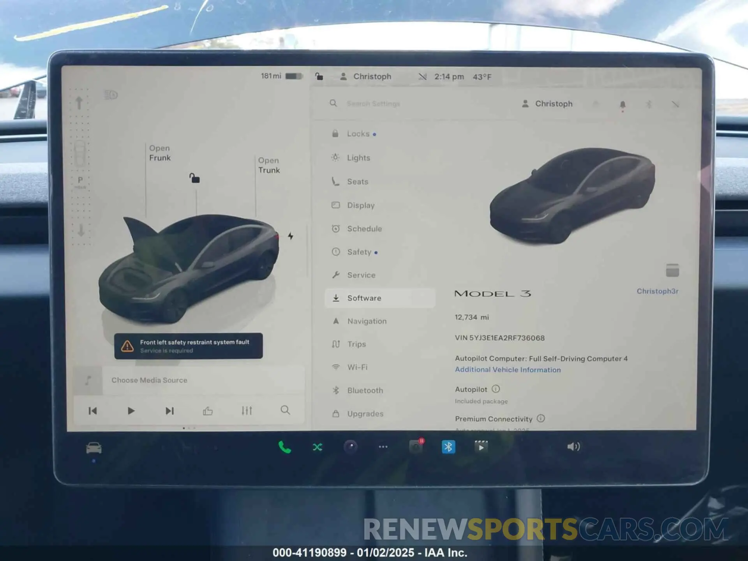
Task: Tap Choose Media Source
Action: point(149,380)
